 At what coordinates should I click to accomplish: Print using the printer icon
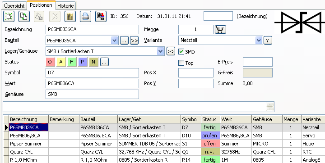coord(85,16)
